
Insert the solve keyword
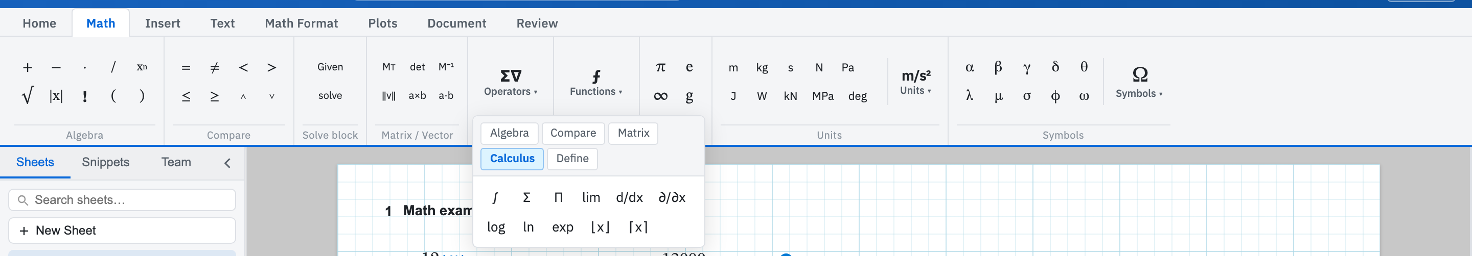click(330, 96)
